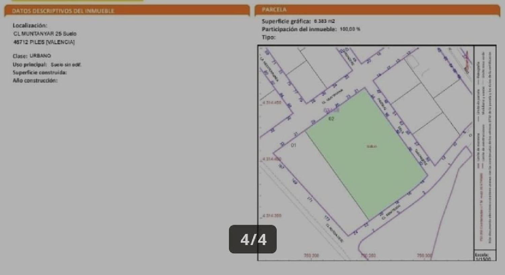Click the Uso principal value text
Screen dimensions: 505x275
pos(66,65)
